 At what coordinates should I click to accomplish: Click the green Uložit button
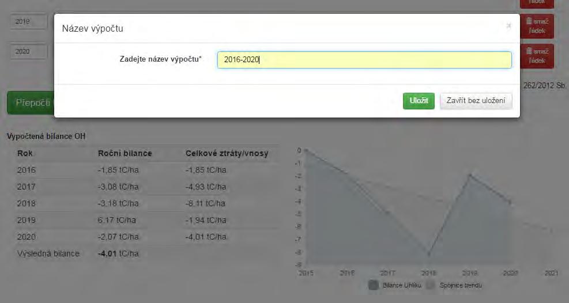[x=419, y=101]
